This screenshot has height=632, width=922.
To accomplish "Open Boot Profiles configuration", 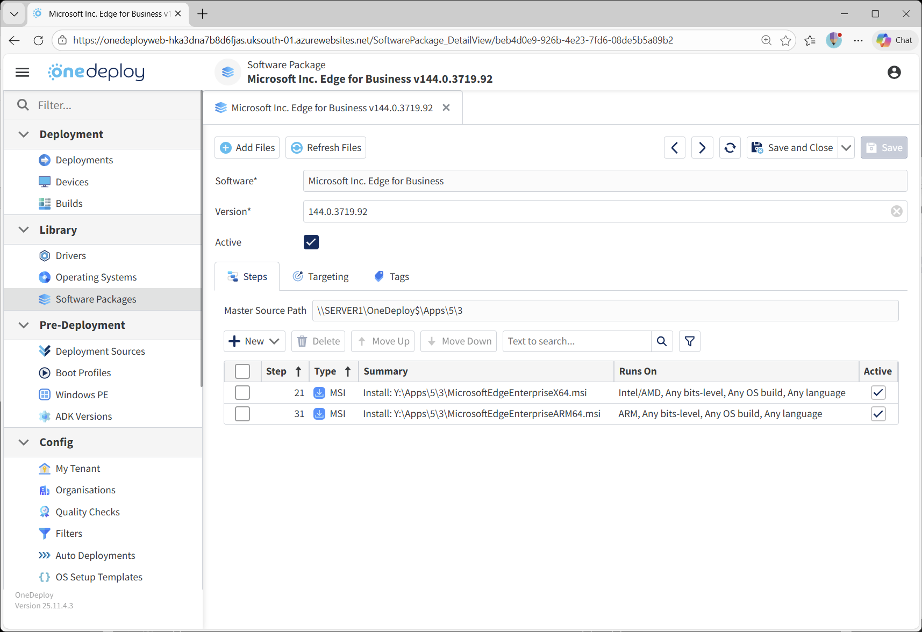I will tap(83, 372).
